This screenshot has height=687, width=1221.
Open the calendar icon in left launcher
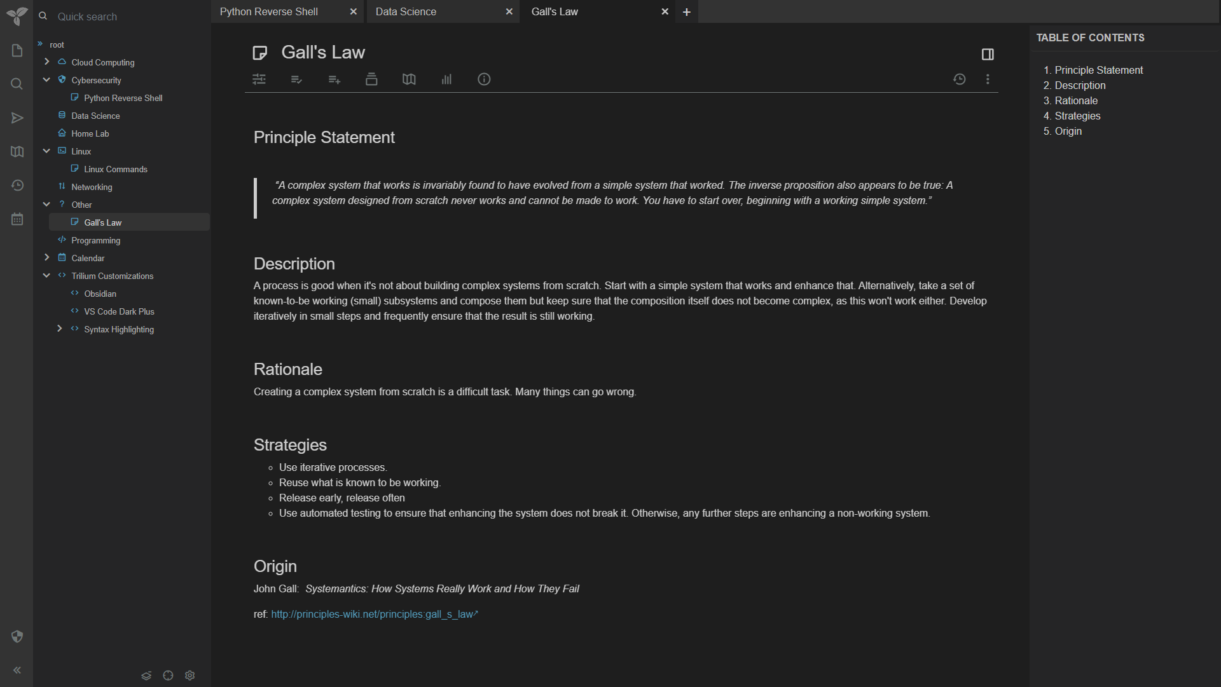(17, 219)
